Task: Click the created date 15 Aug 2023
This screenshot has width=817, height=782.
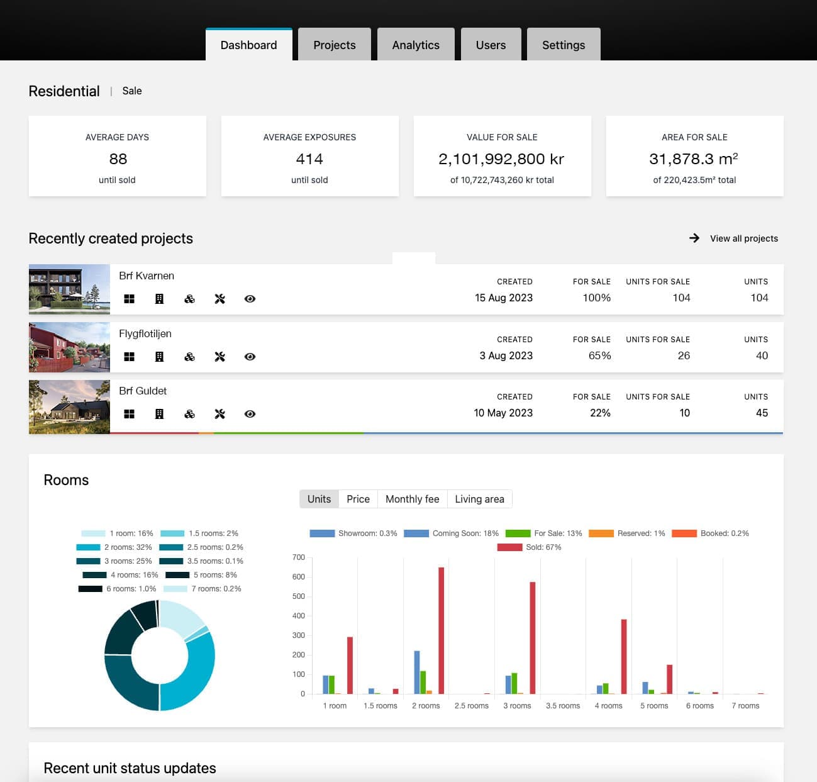Action: [x=504, y=298]
